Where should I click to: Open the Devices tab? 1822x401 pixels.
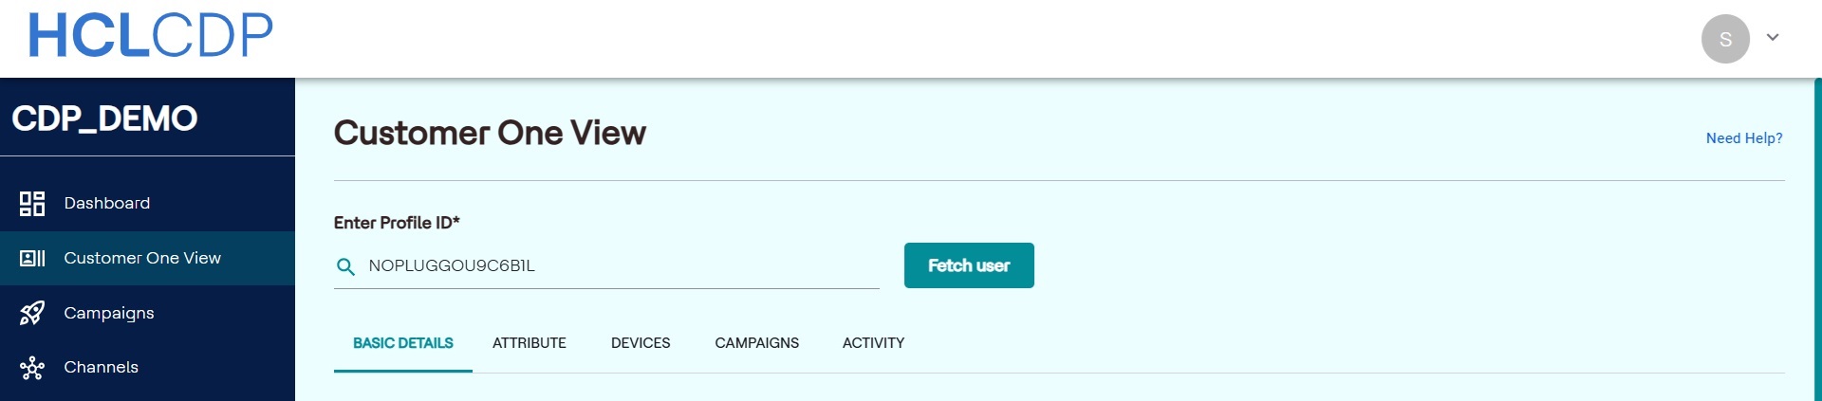641,343
